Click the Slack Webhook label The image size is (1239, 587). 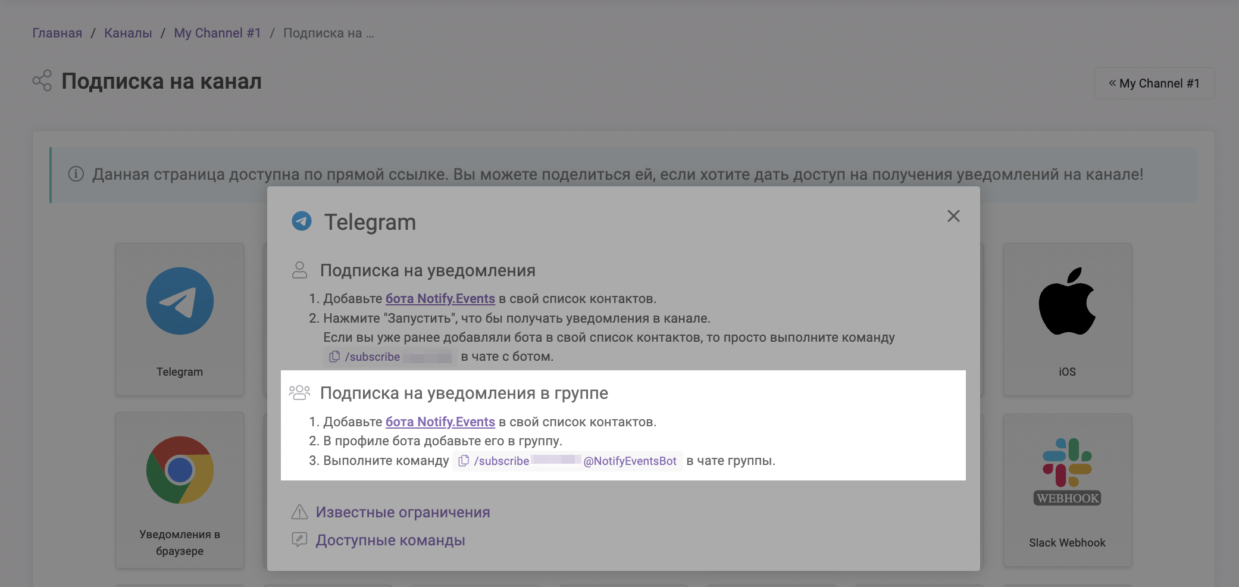[1067, 542]
